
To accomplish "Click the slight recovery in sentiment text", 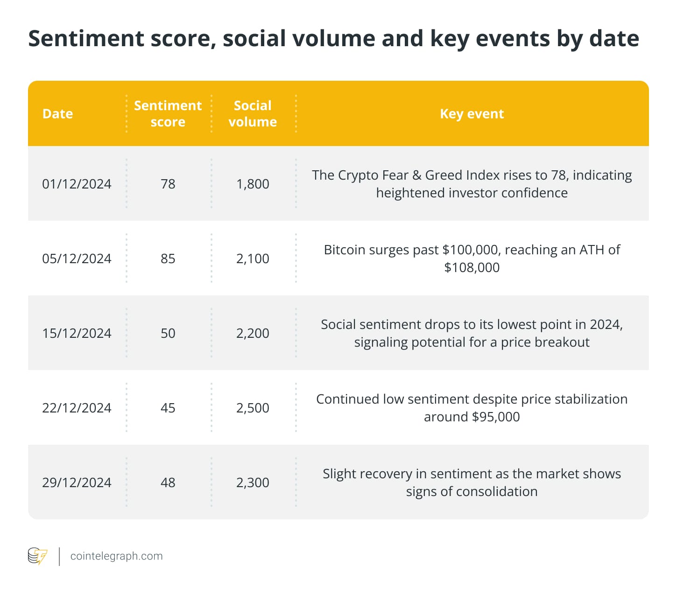I will (472, 482).
